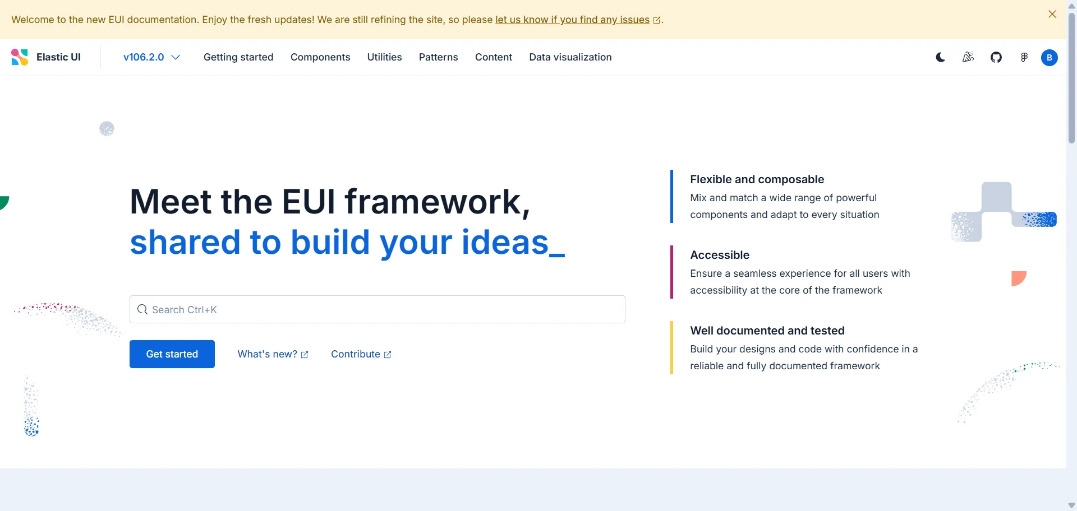Screen dimensions: 1077x511
Task: Click the scrollbar down arrow
Action: click(1071, 505)
